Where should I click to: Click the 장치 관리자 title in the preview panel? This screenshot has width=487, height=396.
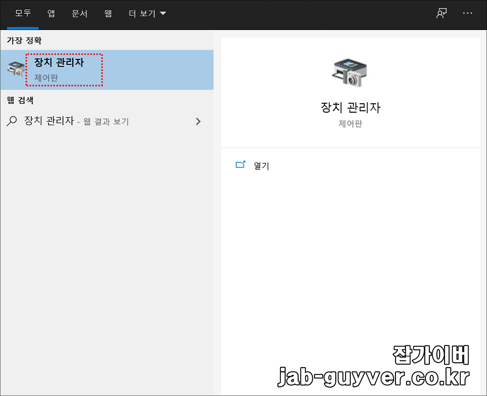click(350, 107)
